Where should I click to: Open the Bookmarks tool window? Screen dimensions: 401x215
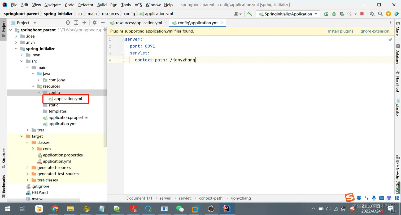pyautogui.click(x=3, y=186)
